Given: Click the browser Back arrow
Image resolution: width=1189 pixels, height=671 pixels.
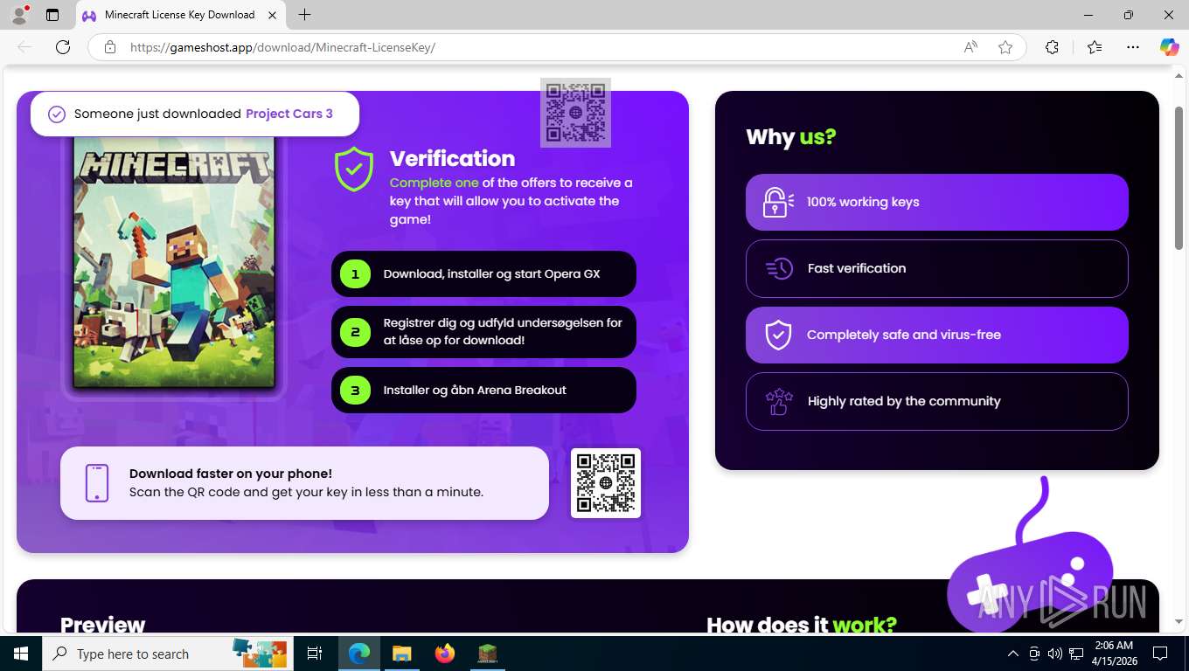Looking at the screenshot, I should [x=24, y=47].
